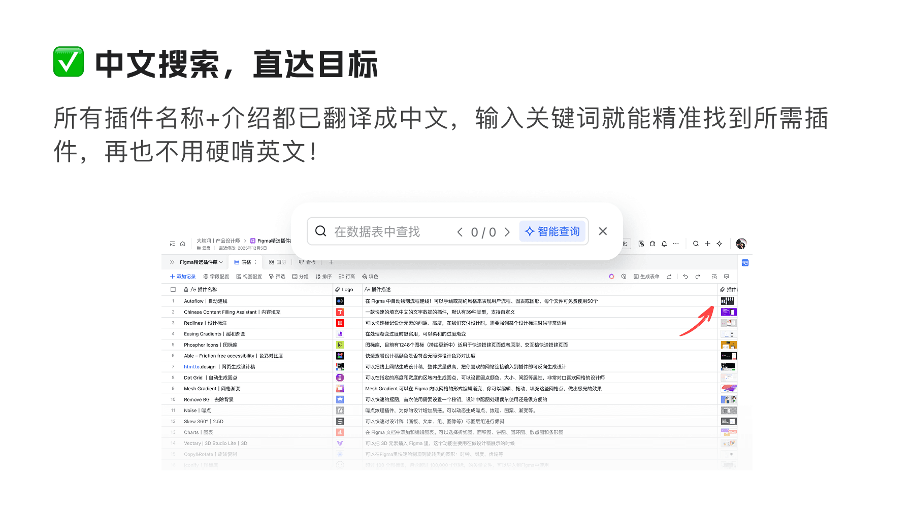Open the notifications bell
The height and width of the screenshot is (513, 914).
[x=664, y=244]
